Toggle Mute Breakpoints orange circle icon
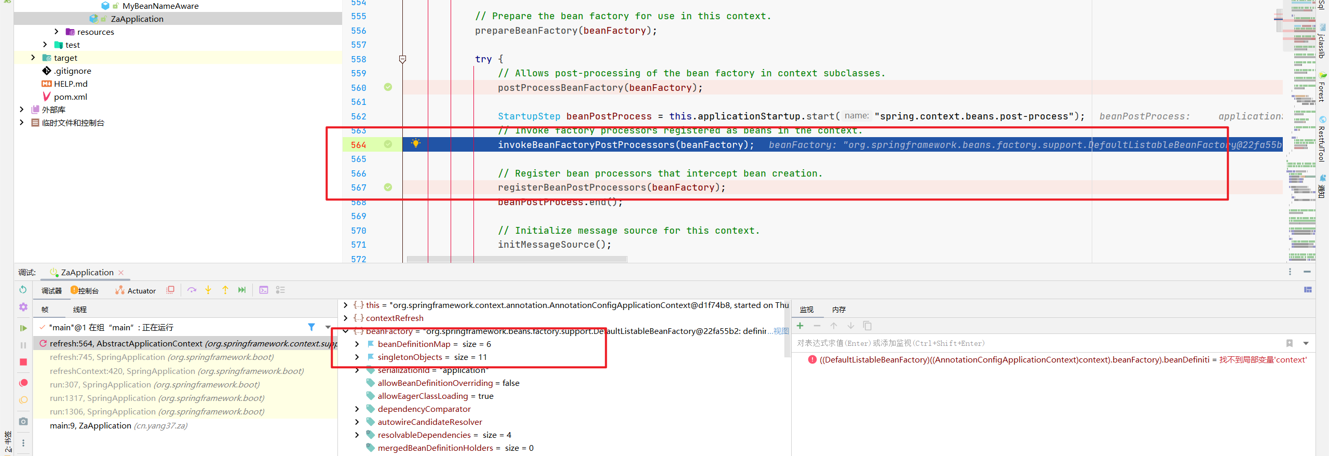Viewport: 1329px width, 456px height. [x=23, y=400]
